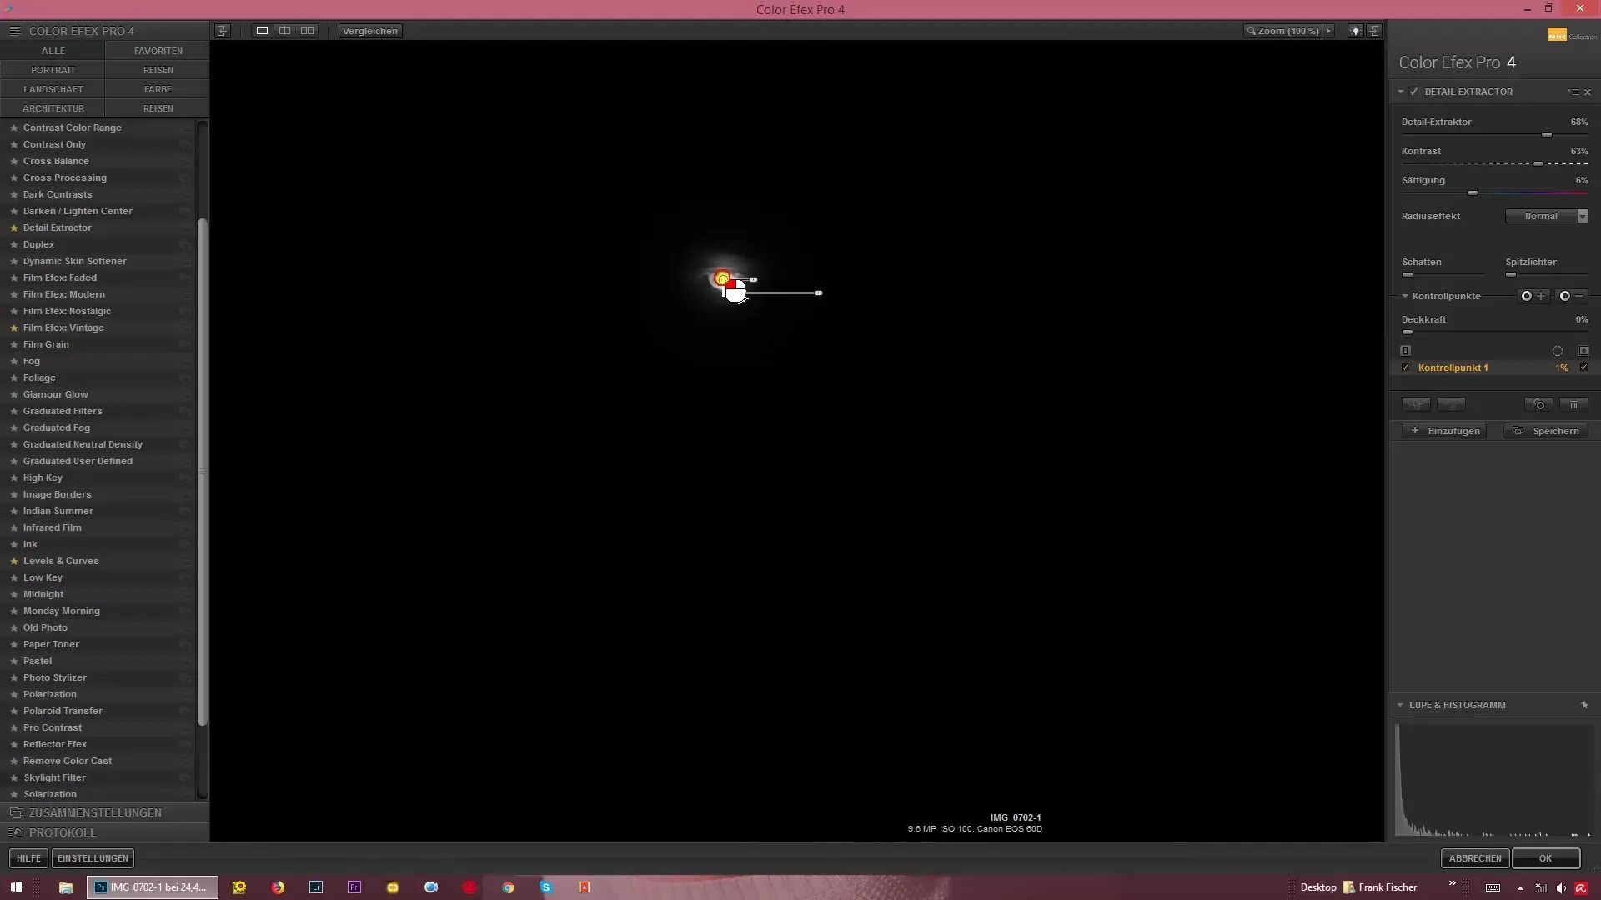Add a positive control point

pyautogui.click(x=1533, y=296)
